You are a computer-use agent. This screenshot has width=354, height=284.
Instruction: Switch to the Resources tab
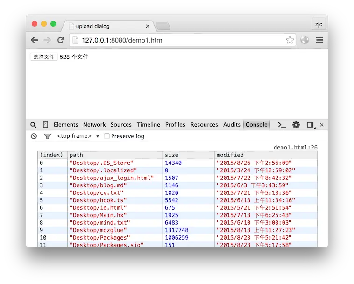204,125
